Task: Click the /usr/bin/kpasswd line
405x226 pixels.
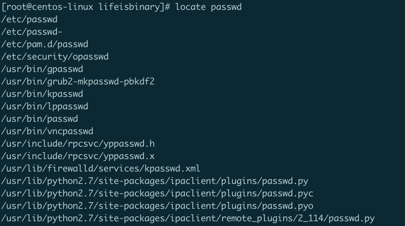Action: [42, 94]
